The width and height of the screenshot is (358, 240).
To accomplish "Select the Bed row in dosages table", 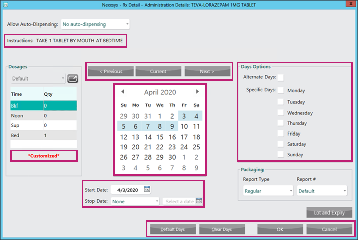I will coord(43,135).
